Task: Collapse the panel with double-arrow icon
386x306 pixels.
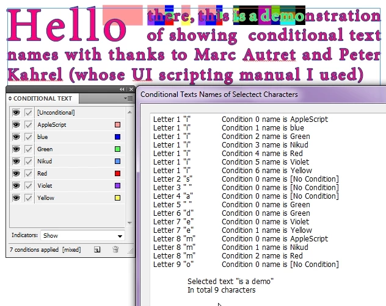Action: (x=122, y=90)
